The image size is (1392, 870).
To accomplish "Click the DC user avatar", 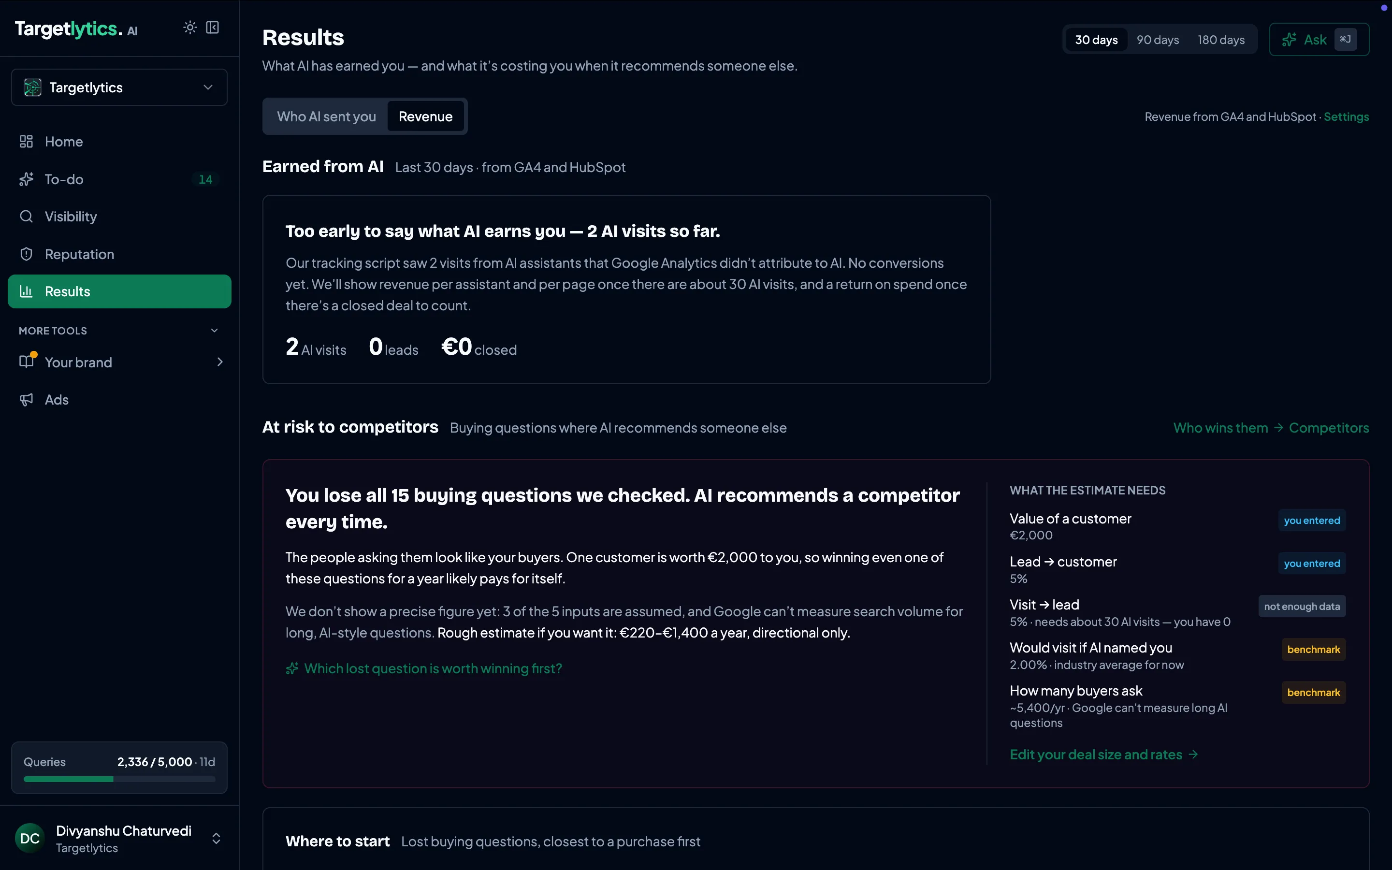I will (30, 838).
